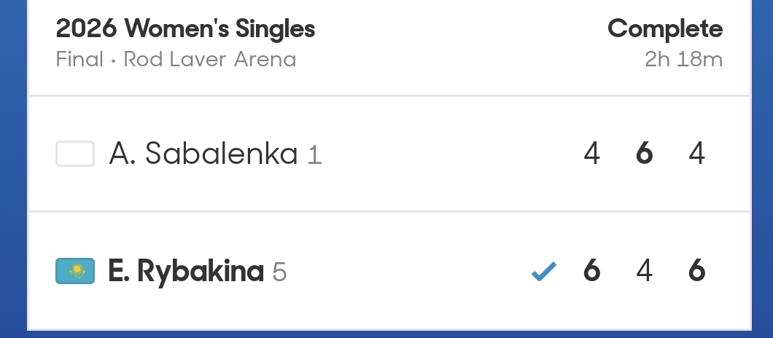Screen dimensions: 773x338
Task: Click the blue winner checkmark icon
Action: coord(543,272)
